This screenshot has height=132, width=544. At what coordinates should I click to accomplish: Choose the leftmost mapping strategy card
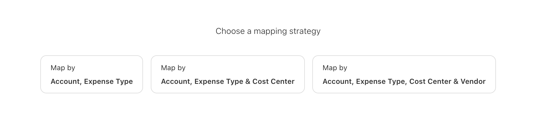(x=92, y=74)
